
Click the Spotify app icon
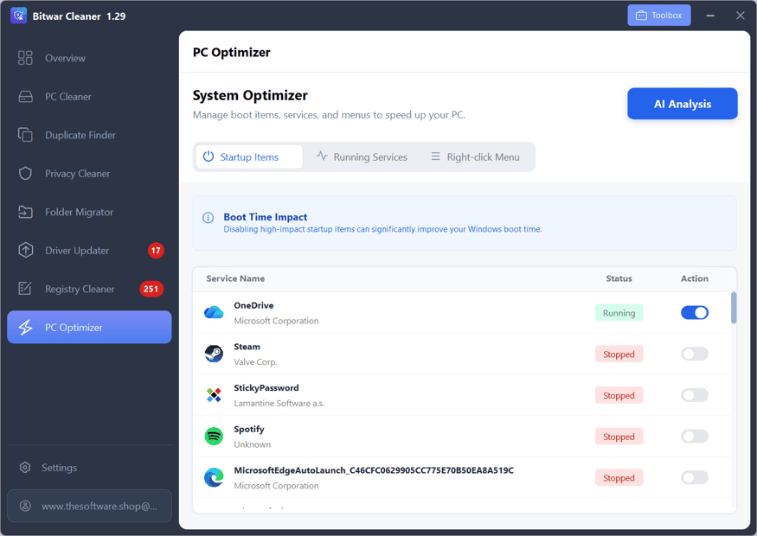point(214,436)
